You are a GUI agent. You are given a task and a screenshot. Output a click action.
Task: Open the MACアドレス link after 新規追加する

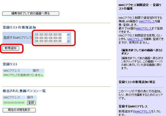pyautogui.click(x=143, y=112)
